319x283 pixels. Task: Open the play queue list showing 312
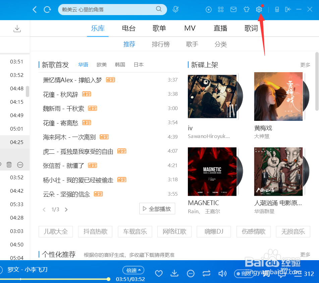click(x=304, y=274)
